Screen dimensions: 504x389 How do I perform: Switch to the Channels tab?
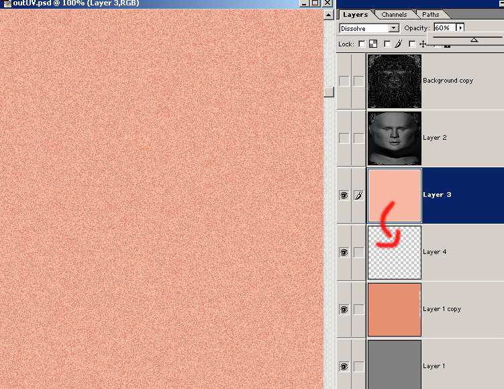click(394, 14)
